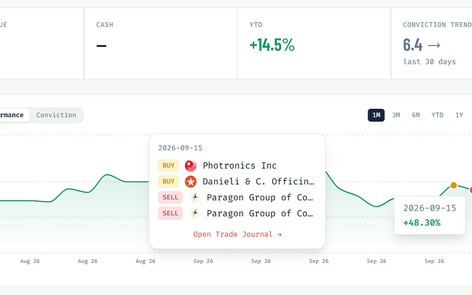Click the yellow trade marker on the chart
The image size is (472, 295).
pos(453,186)
